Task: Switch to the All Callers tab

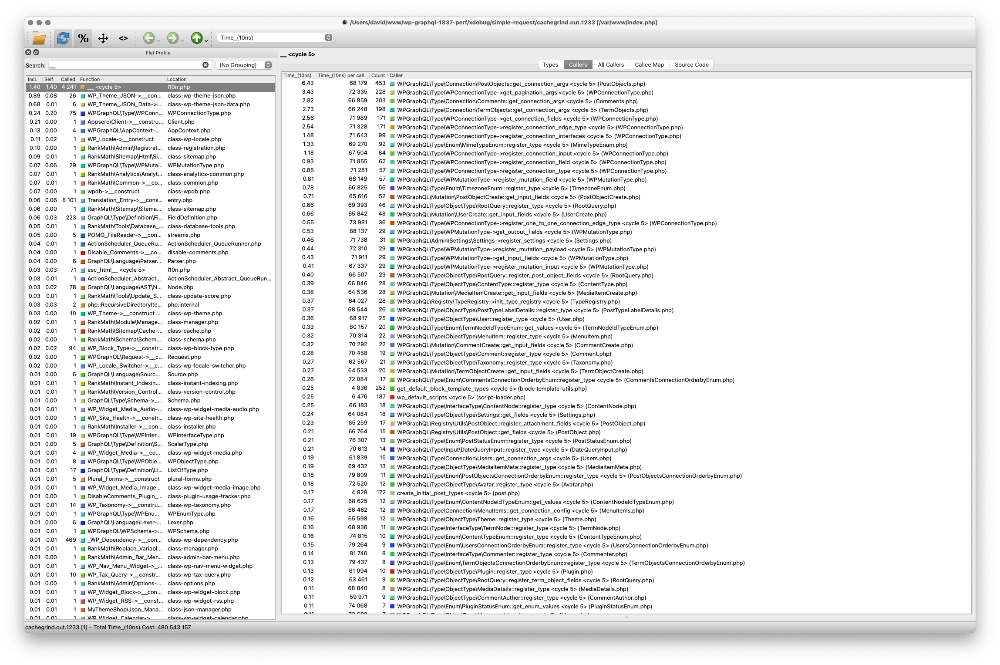Action: [610, 64]
